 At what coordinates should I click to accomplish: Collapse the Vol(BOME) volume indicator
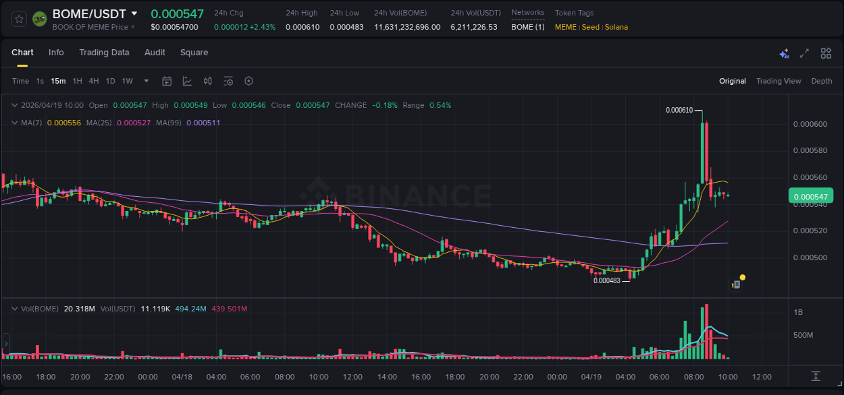click(14, 307)
